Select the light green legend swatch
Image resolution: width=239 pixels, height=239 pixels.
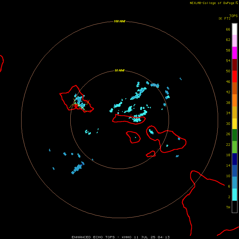coord(234,147)
